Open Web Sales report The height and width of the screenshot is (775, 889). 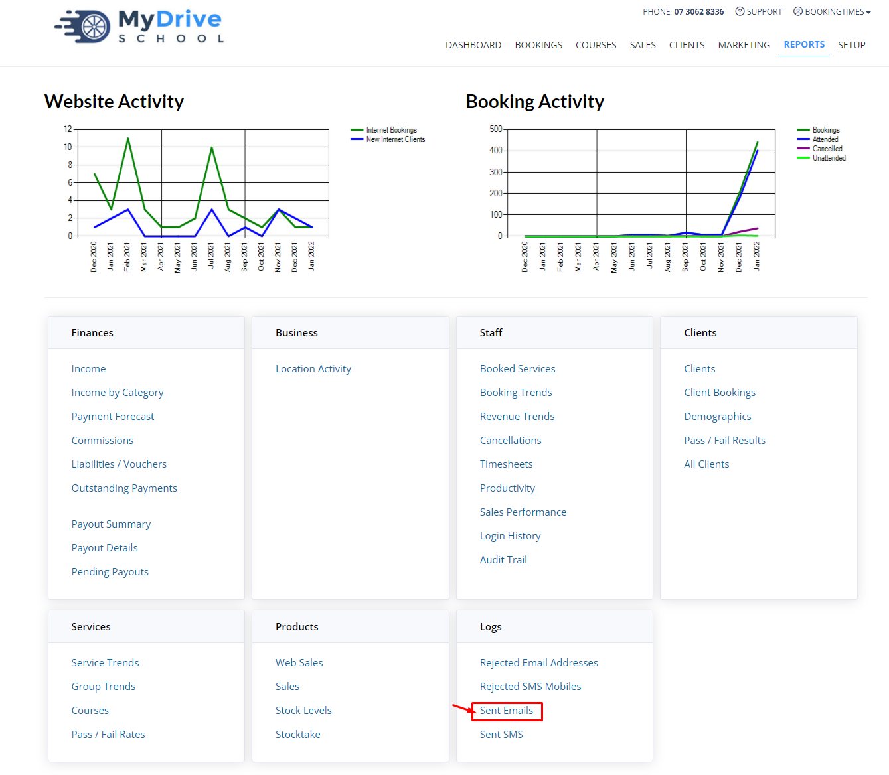pyautogui.click(x=299, y=662)
